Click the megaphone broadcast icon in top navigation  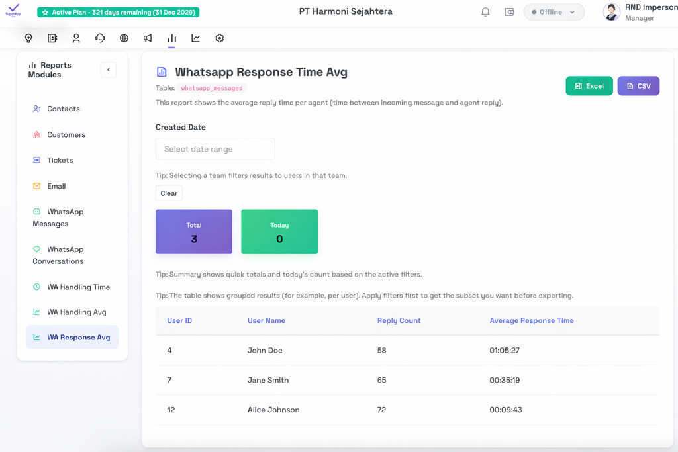(x=148, y=38)
